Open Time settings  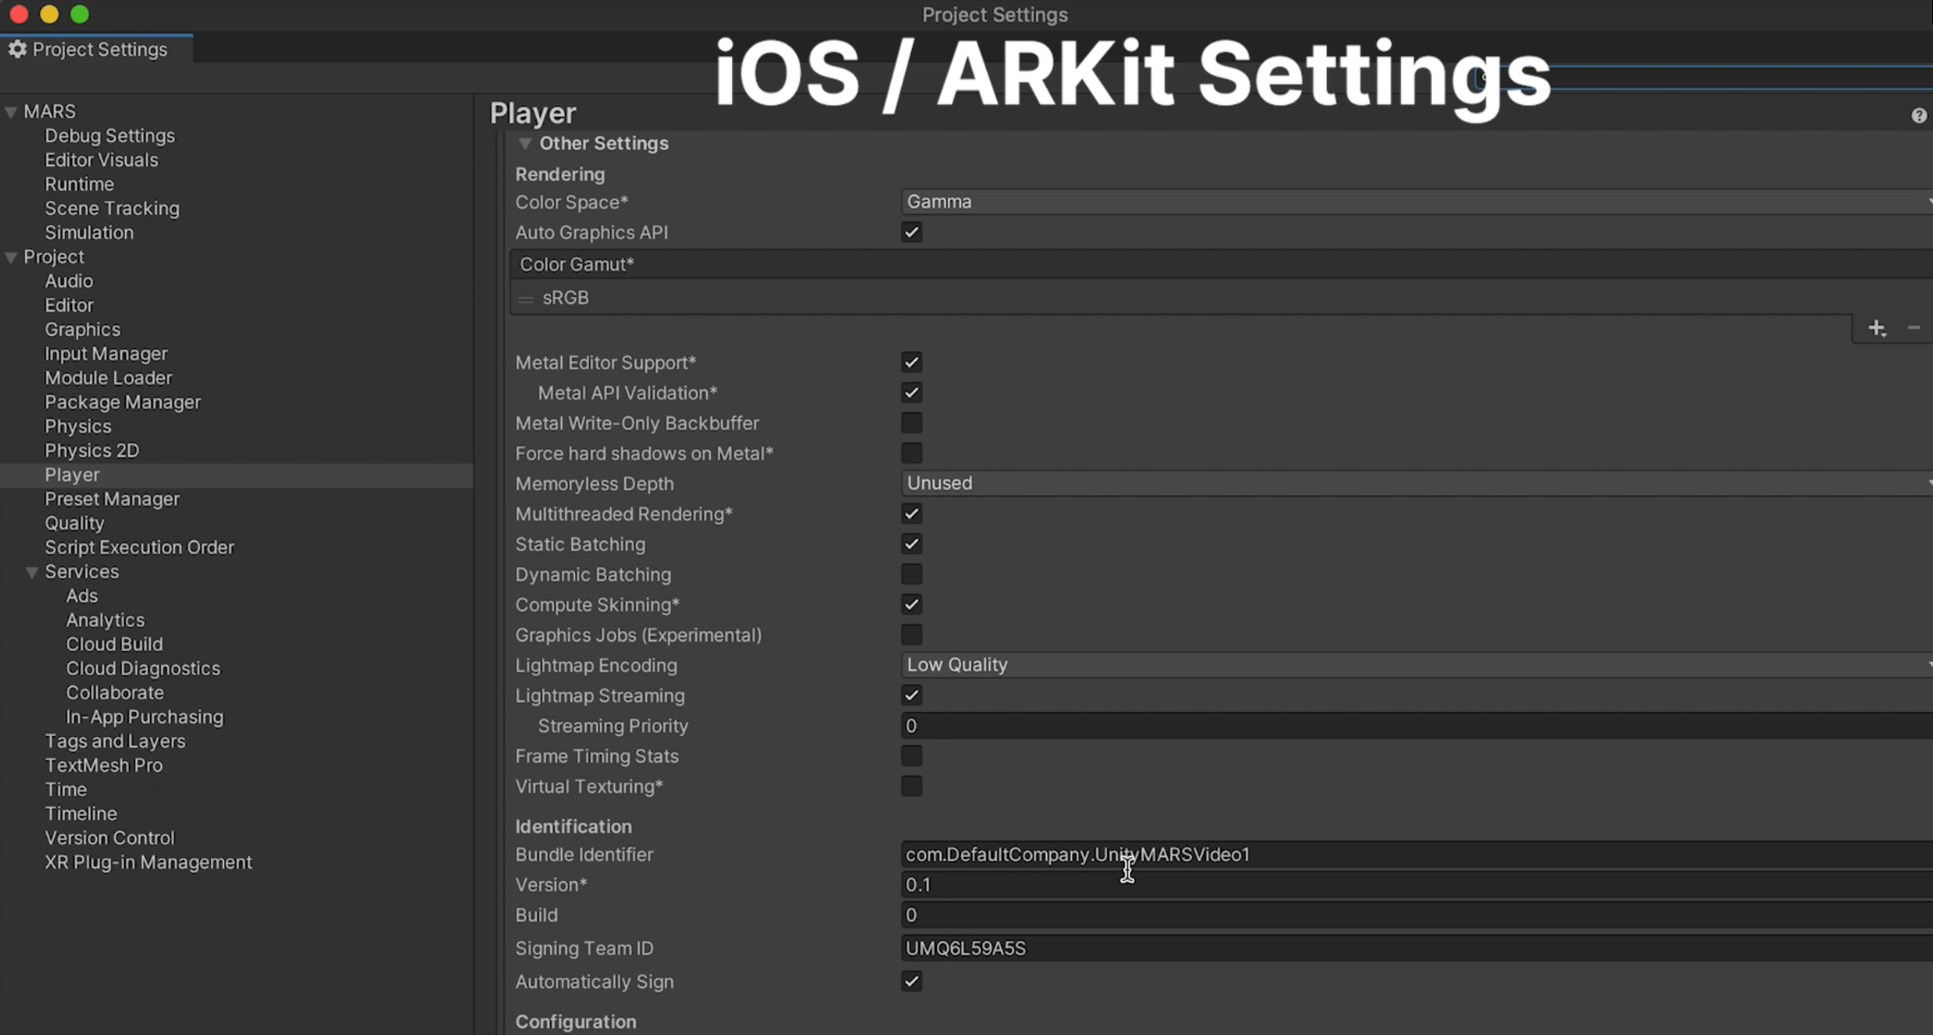(x=66, y=789)
